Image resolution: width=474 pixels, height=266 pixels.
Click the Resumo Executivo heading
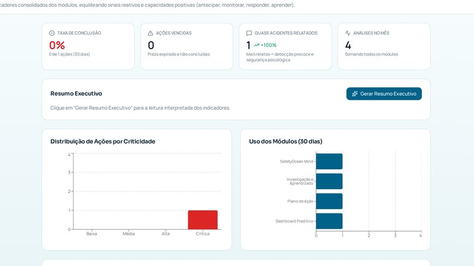76,94
